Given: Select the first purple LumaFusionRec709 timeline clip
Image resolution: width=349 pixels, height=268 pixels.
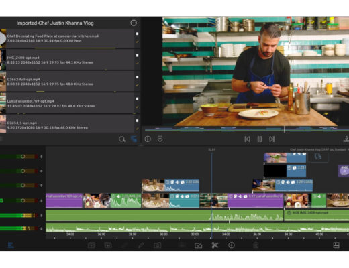Looking at the screenshot, I should [64, 200].
